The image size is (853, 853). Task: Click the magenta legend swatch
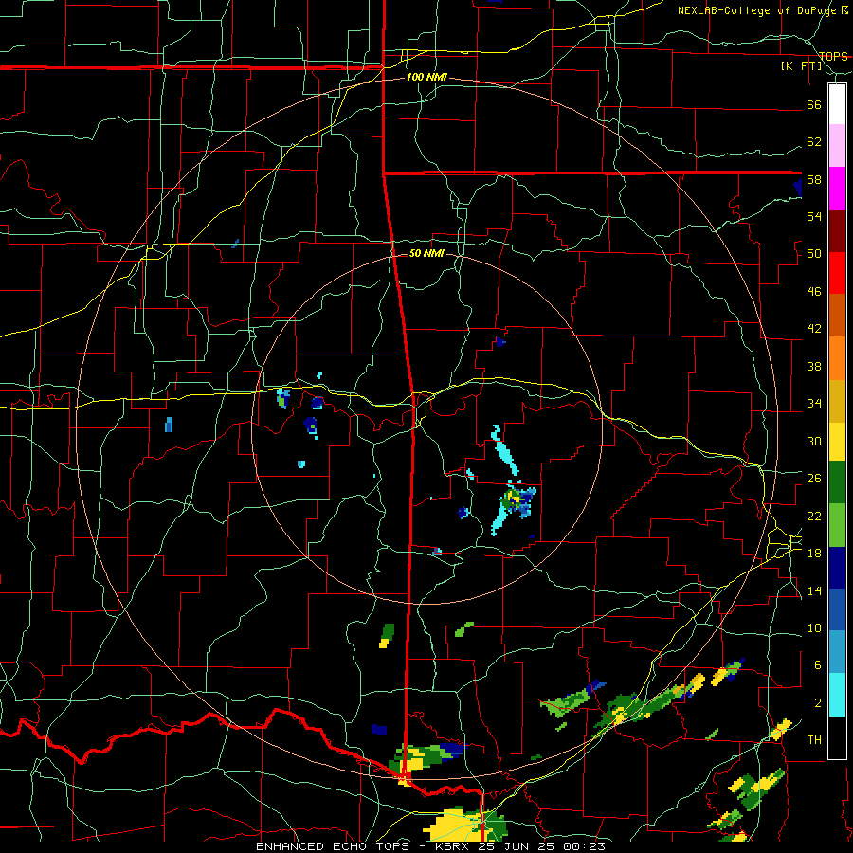tap(837, 189)
